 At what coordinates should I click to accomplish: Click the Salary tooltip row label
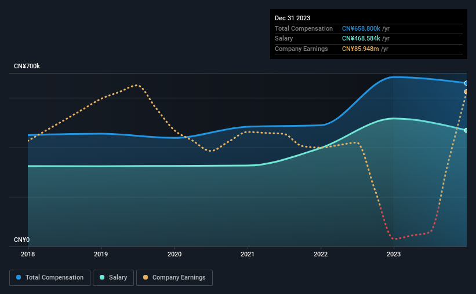(284, 39)
